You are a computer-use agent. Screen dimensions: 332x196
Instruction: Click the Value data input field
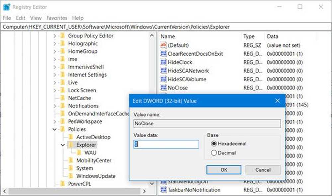pos(166,144)
